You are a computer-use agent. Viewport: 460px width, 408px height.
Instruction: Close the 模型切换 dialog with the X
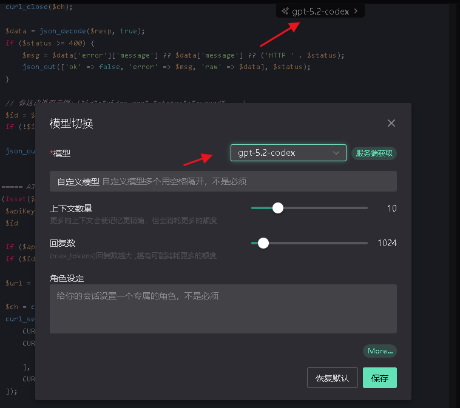[x=391, y=123]
